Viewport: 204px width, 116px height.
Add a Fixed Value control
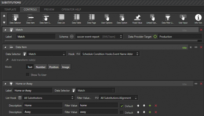point(137,19)
